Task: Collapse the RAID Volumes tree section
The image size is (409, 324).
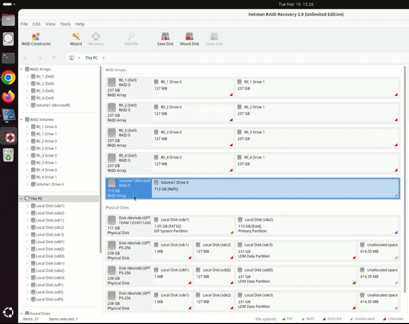Action: tap(22, 120)
